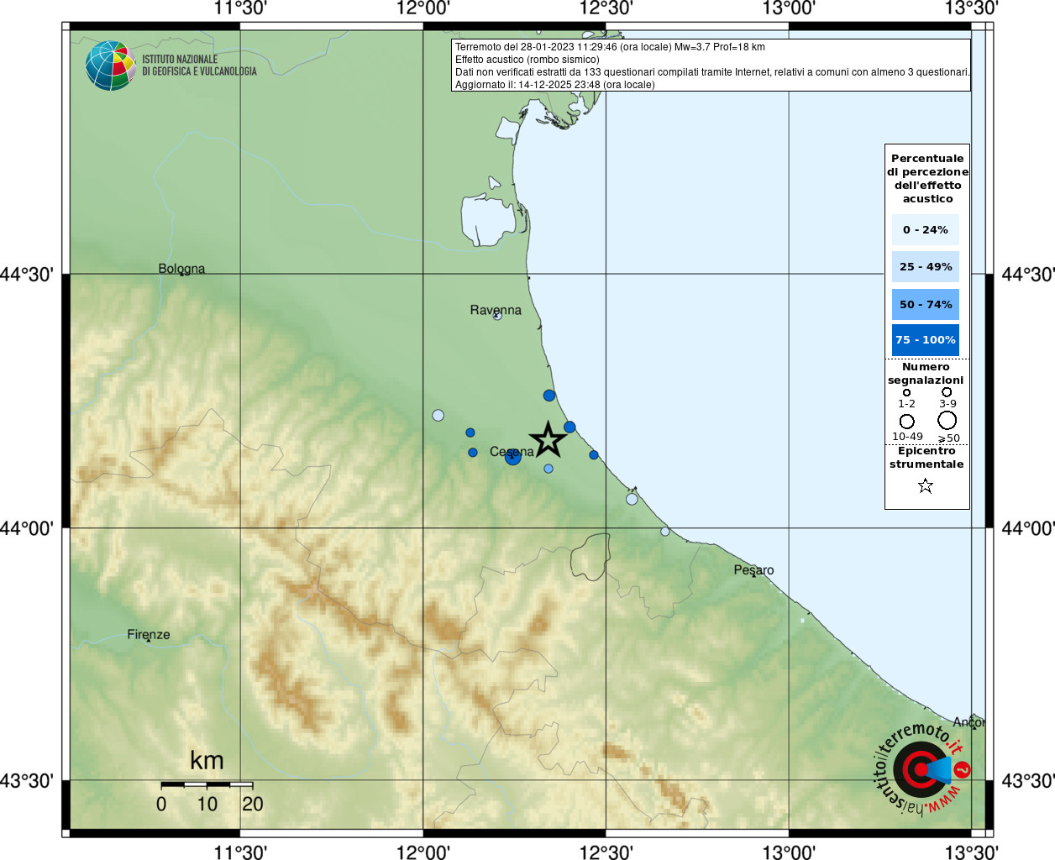Click the black epicenter star on the map
The image size is (1055, 860).
click(548, 439)
